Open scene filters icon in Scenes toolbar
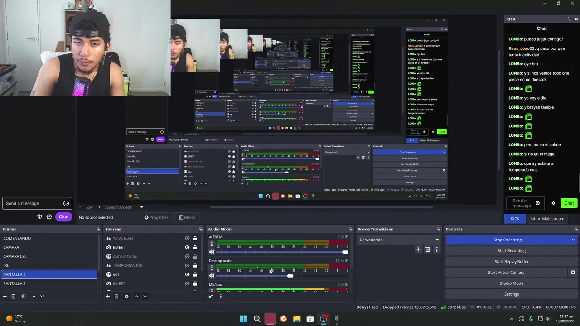 (x=24, y=296)
